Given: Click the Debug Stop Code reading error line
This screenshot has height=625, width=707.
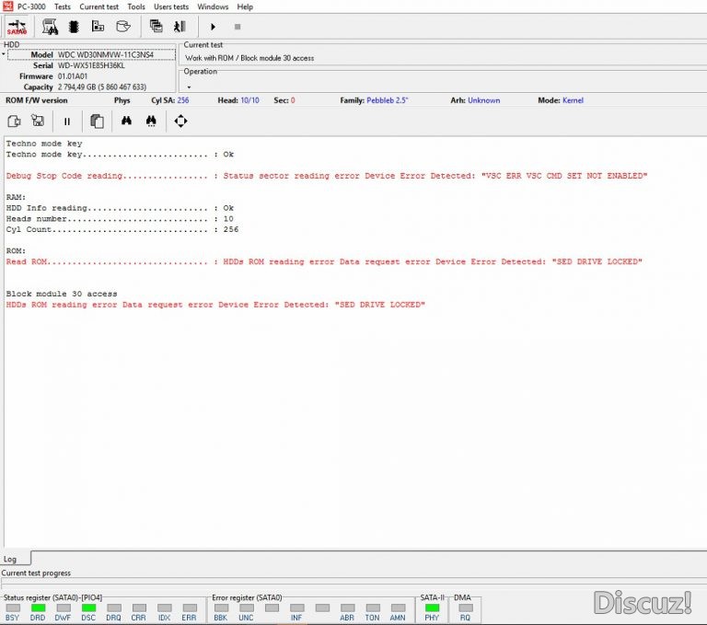Looking at the screenshot, I should [327, 176].
